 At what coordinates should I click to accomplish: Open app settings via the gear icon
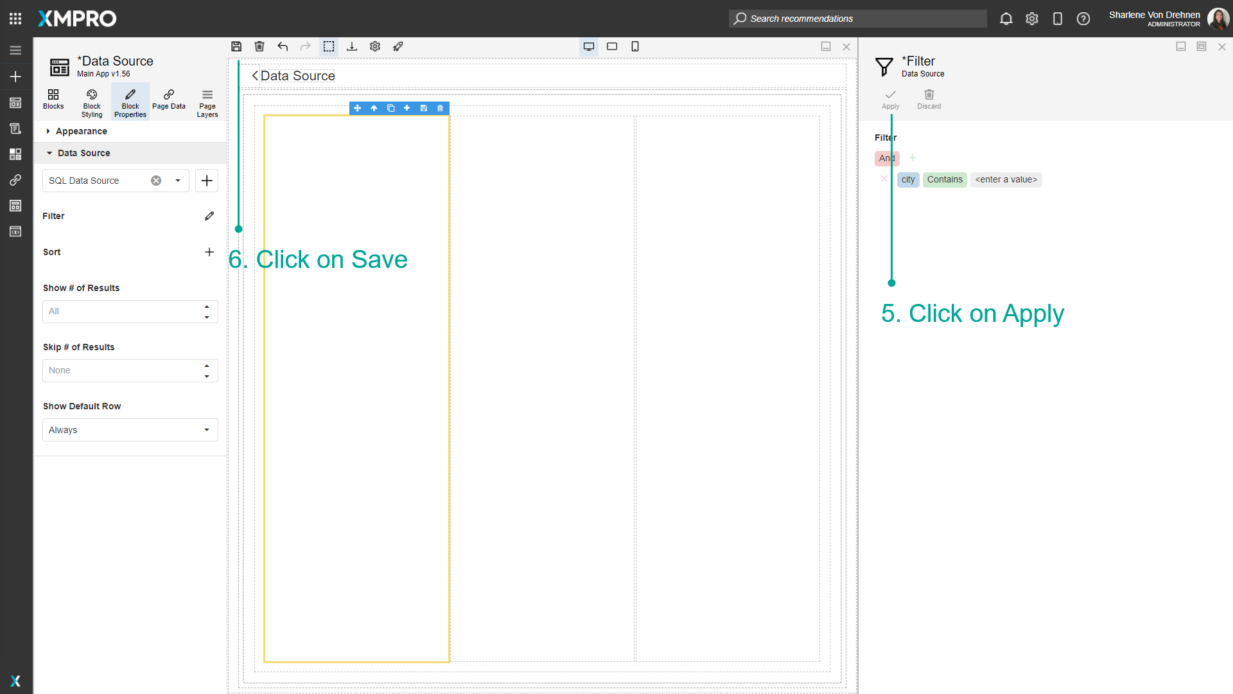pyautogui.click(x=374, y=46)
